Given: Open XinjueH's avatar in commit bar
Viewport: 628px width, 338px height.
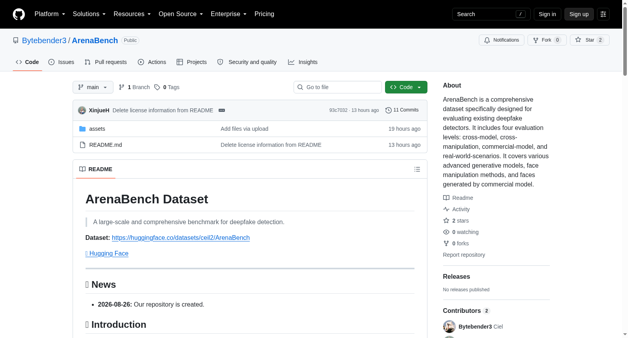Looking at the screenshot, I should (82, 110).
